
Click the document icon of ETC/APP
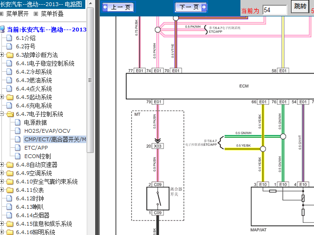click(18, 148)
